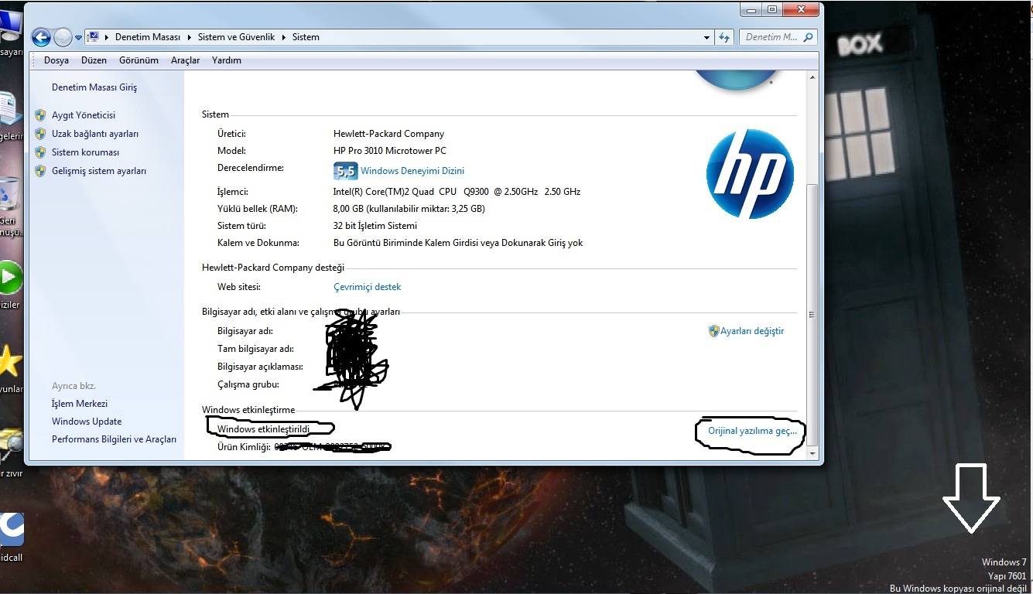Open Uzak bağlantı ayarları
1033x594 pixels.
pos(95,134)
